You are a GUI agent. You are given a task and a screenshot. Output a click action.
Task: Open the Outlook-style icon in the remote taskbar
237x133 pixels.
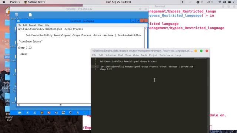[56, 113]
